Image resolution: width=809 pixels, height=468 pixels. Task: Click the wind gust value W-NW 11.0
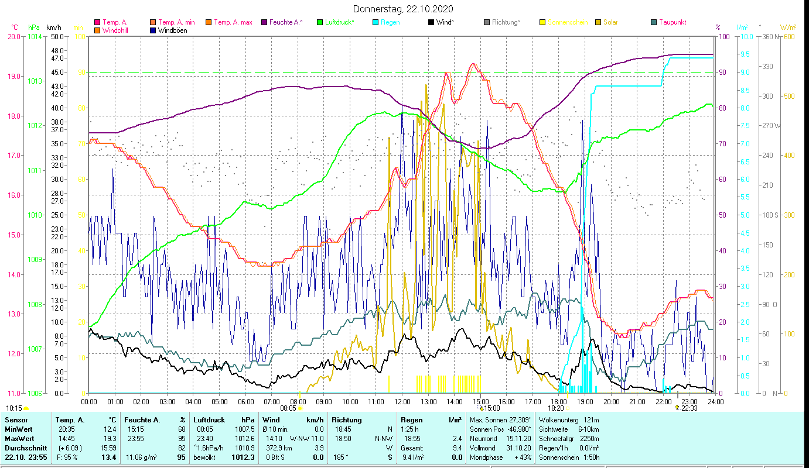(306, 438)
